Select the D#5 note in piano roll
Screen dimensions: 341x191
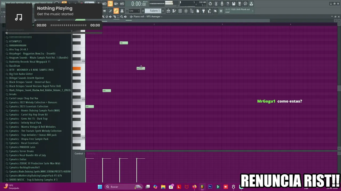coord(107,91)
